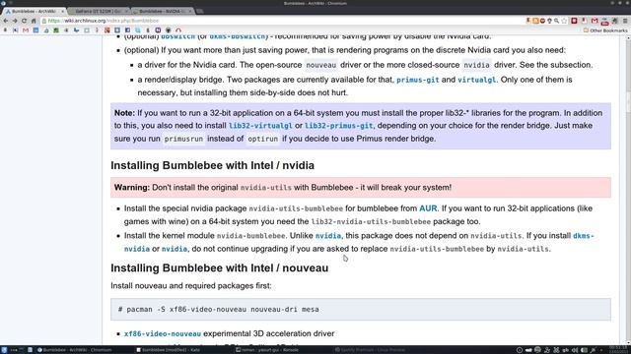
Task: Open the Facebook bookmark icon
Action: pyautogui.click(x=127, y=30)
